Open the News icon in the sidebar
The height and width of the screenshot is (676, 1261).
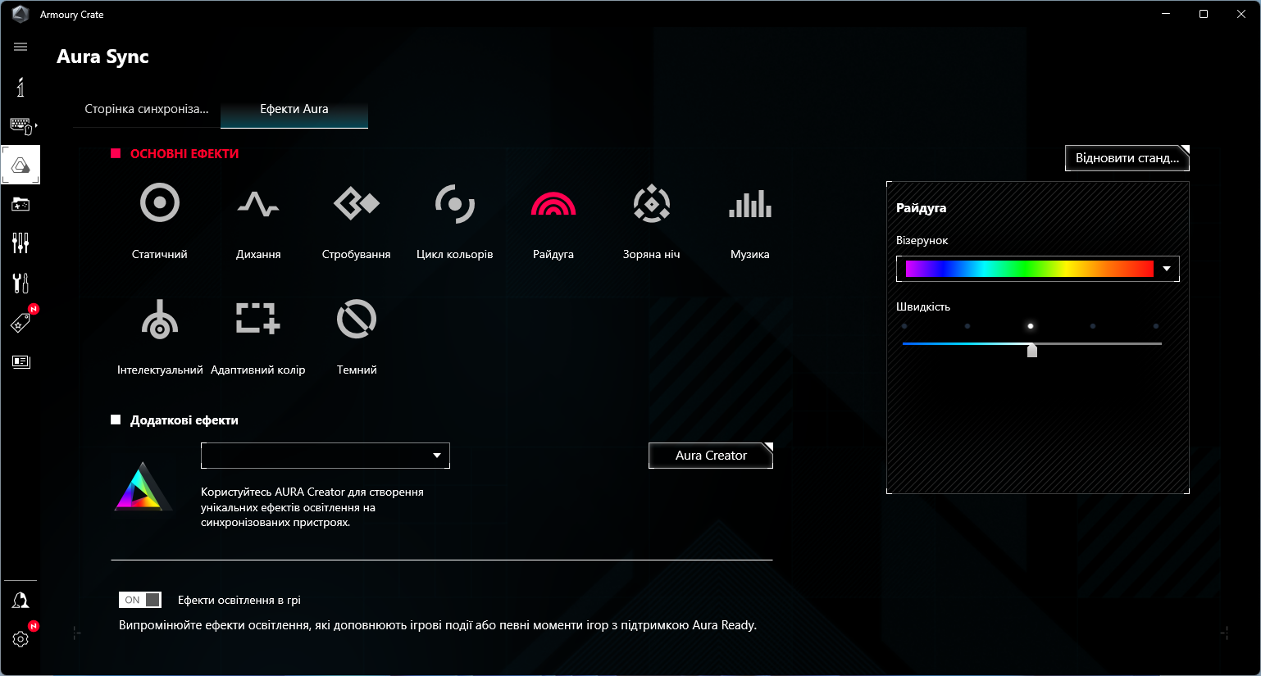click(20, 361)
